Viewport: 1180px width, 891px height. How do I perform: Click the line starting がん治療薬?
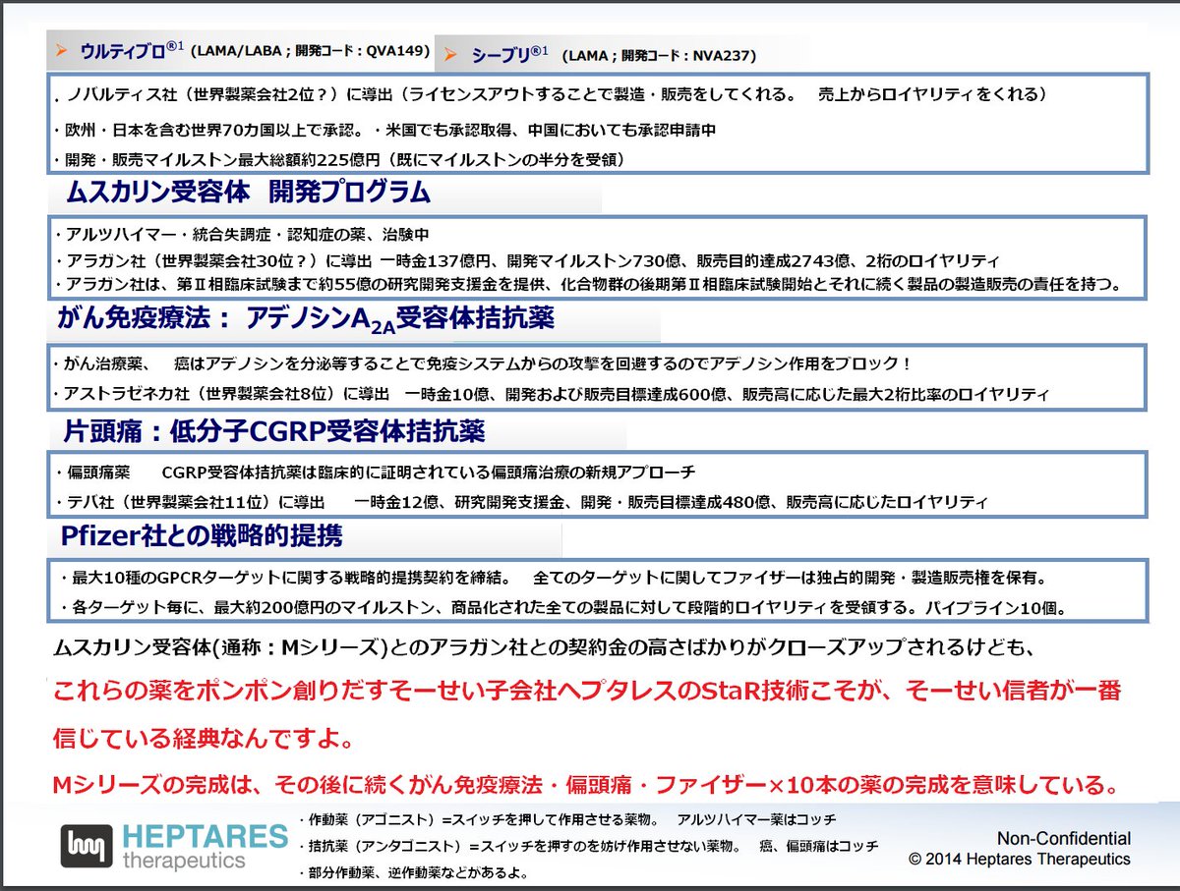tap(482, 363)
